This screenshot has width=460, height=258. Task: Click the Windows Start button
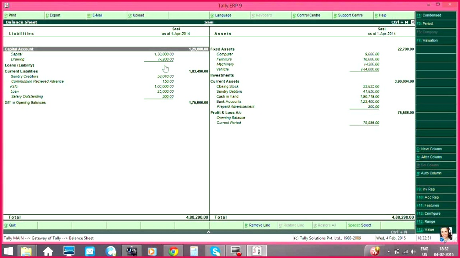pyautogui.click(x=8, y=251)
